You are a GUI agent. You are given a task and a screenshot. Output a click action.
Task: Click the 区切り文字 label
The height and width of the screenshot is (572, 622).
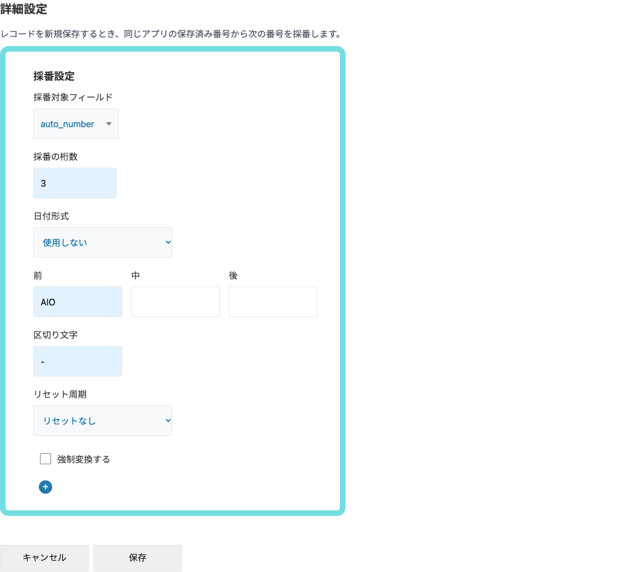coord(56,335)
